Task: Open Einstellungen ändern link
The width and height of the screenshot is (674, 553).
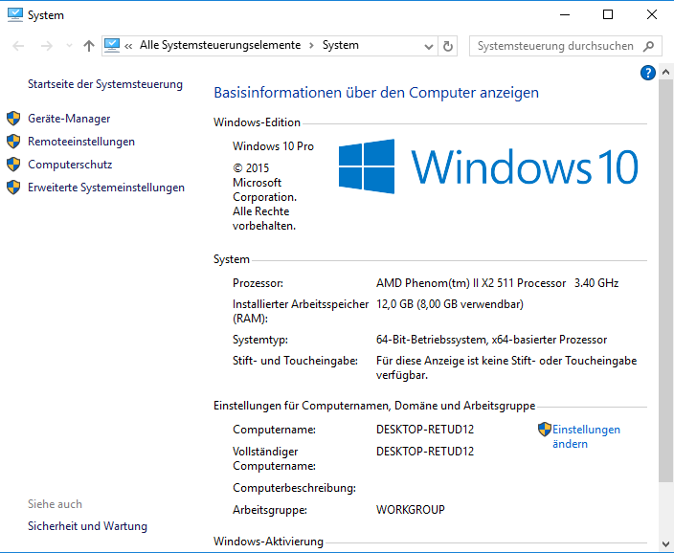Action: (585, 436)
